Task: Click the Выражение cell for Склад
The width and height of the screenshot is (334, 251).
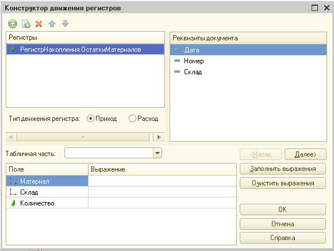Action: 162,192
